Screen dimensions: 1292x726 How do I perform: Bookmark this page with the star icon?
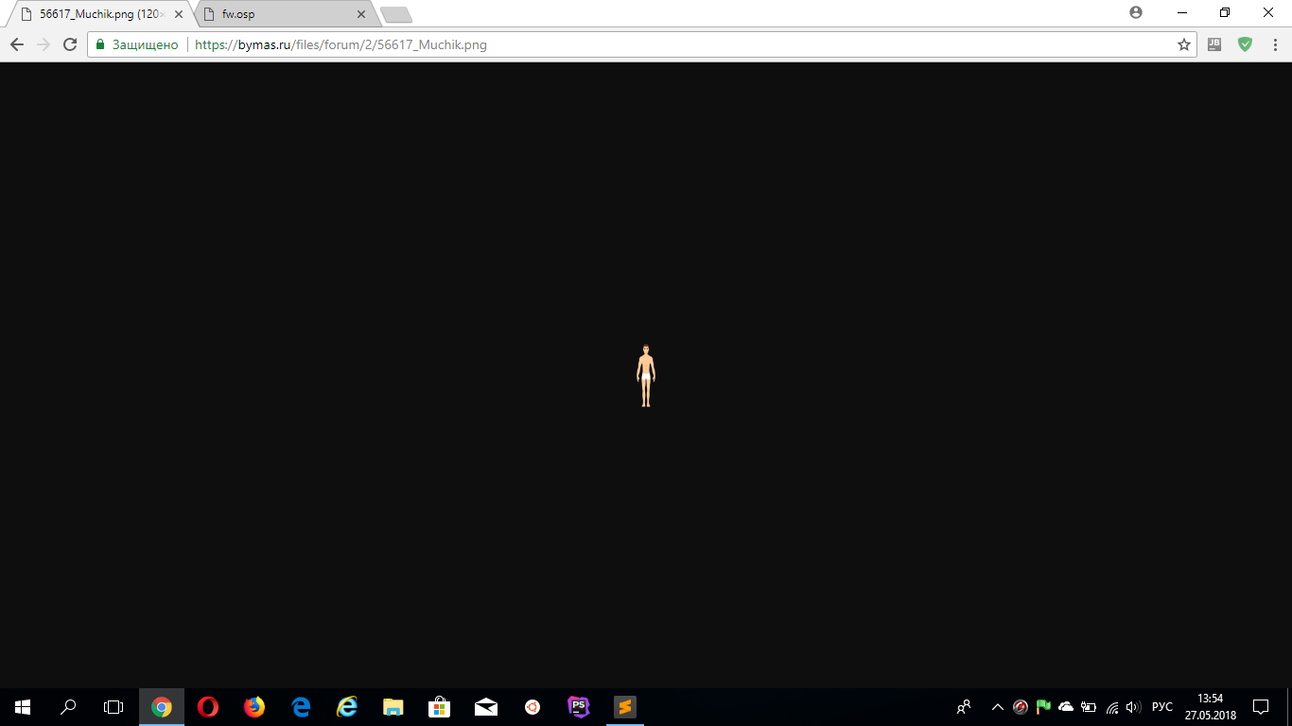(x=1183, y=44)
